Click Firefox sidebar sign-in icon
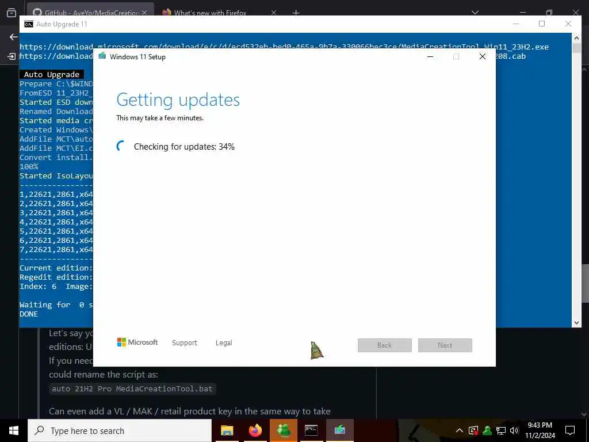 [x=12, y=56]
